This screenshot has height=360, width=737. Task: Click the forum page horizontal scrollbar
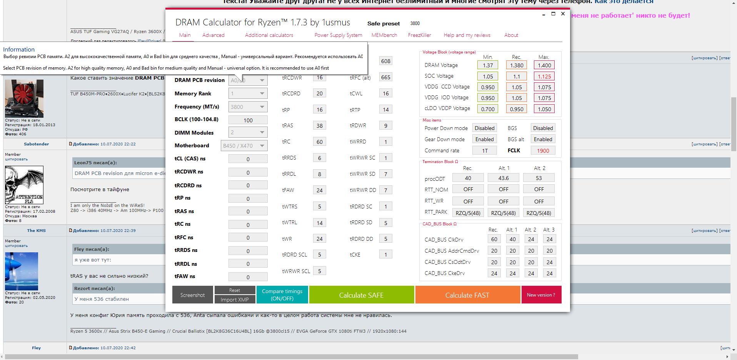point(291,357)
